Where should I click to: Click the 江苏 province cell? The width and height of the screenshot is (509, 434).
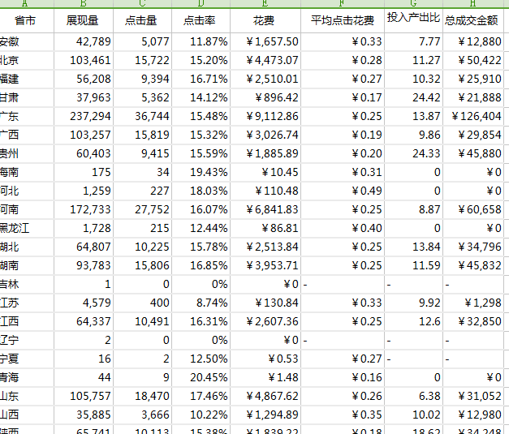[27, 303]
